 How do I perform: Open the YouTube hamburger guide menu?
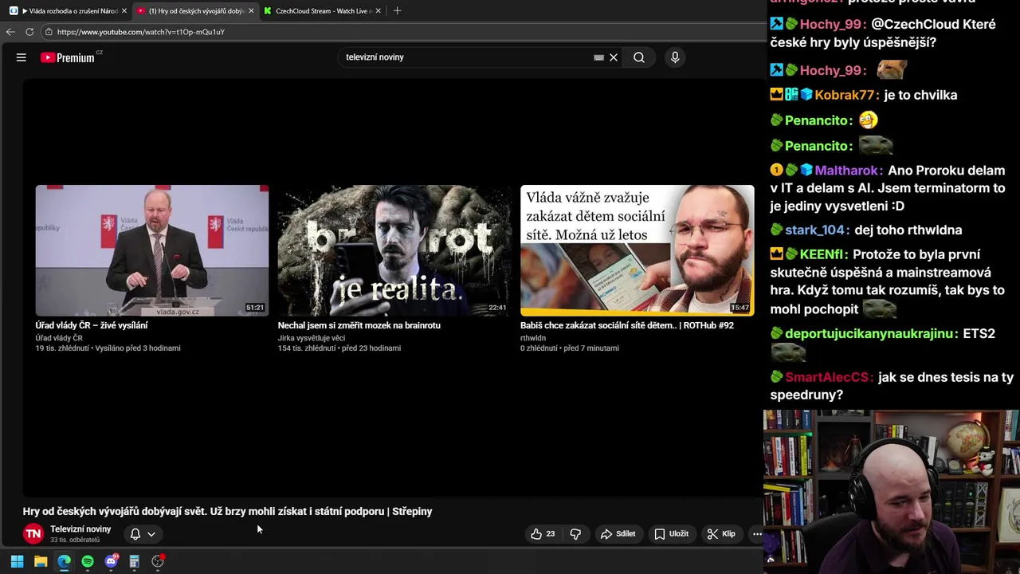pos(22,57)
